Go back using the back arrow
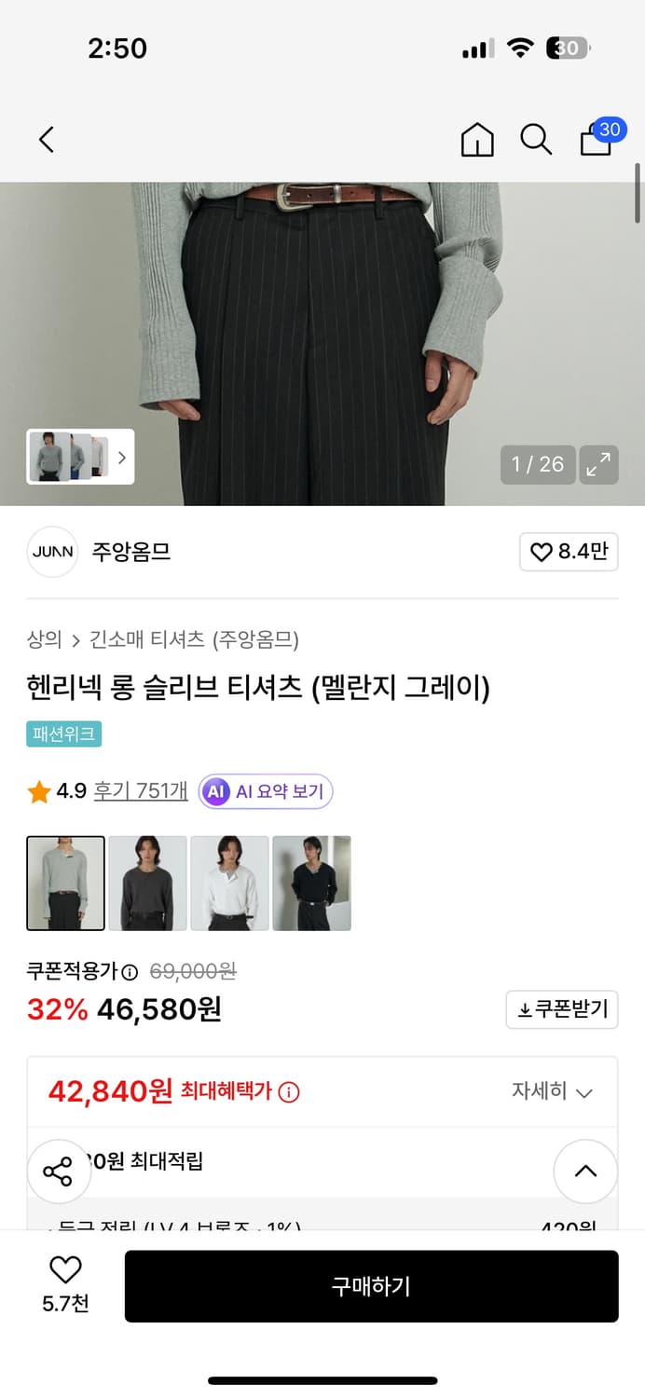 click(x=46, y=139)
